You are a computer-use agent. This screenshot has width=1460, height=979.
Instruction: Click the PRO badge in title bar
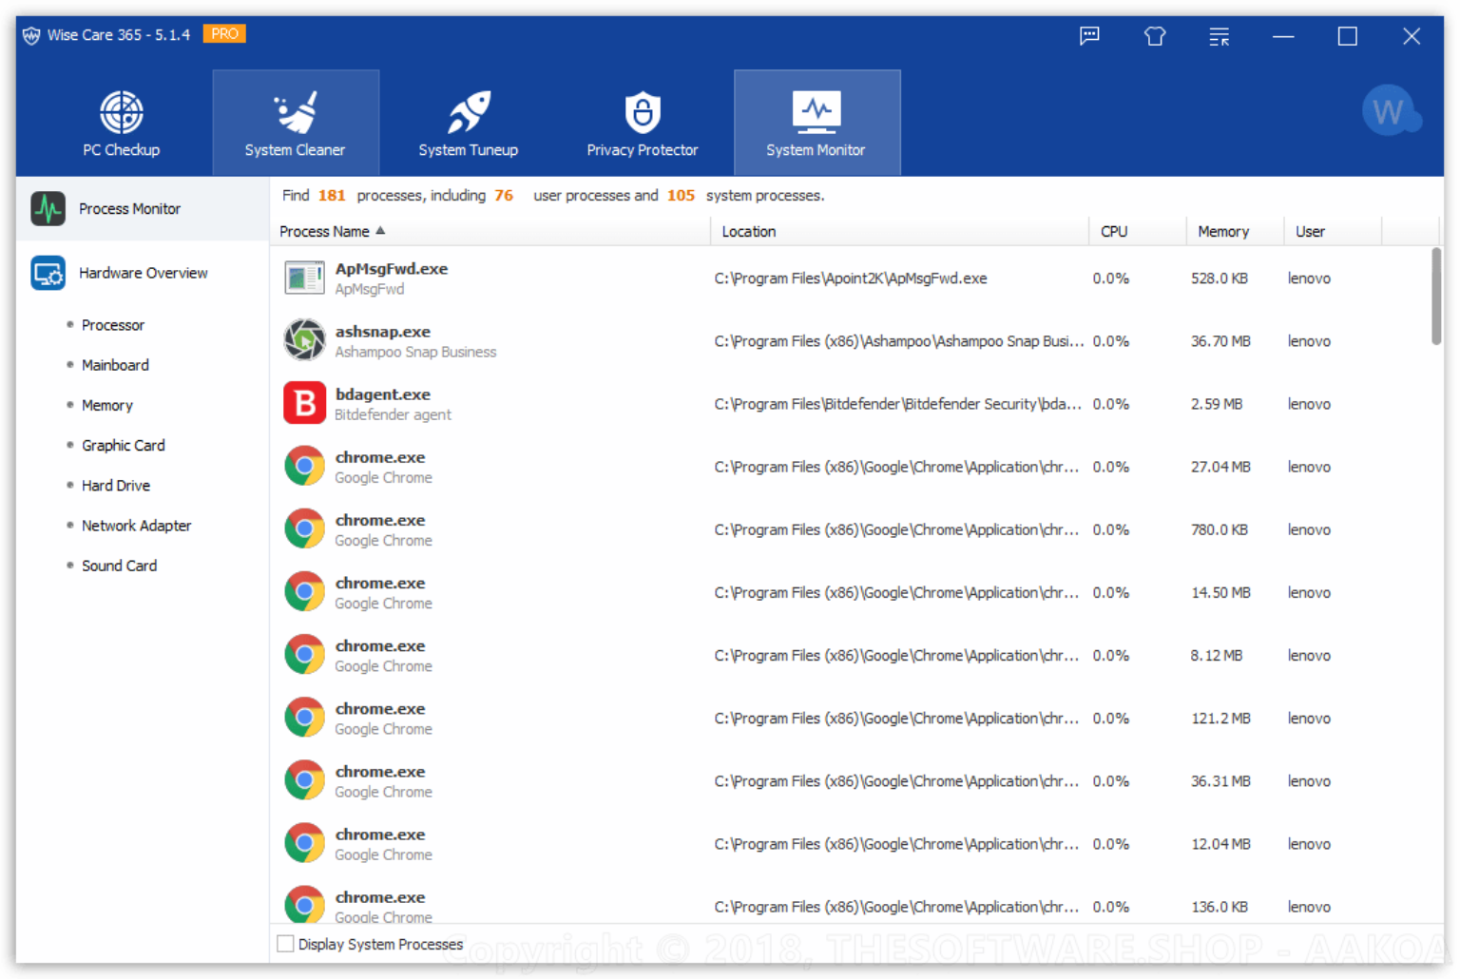[224, 34]
